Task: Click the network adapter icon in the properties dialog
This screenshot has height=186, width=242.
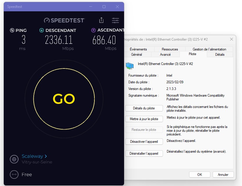Action: [x=130, y=66]
